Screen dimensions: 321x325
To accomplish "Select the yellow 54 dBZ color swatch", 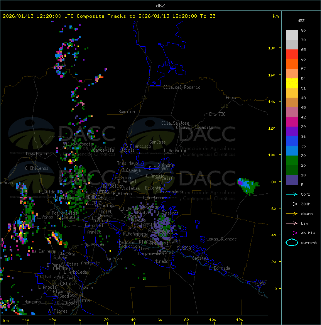I will (292, 83).
